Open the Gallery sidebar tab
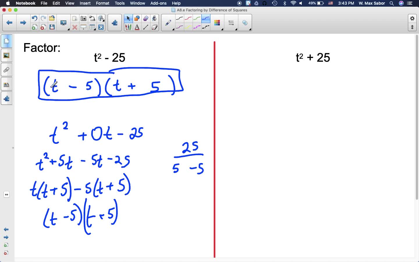 coord(6,55)
